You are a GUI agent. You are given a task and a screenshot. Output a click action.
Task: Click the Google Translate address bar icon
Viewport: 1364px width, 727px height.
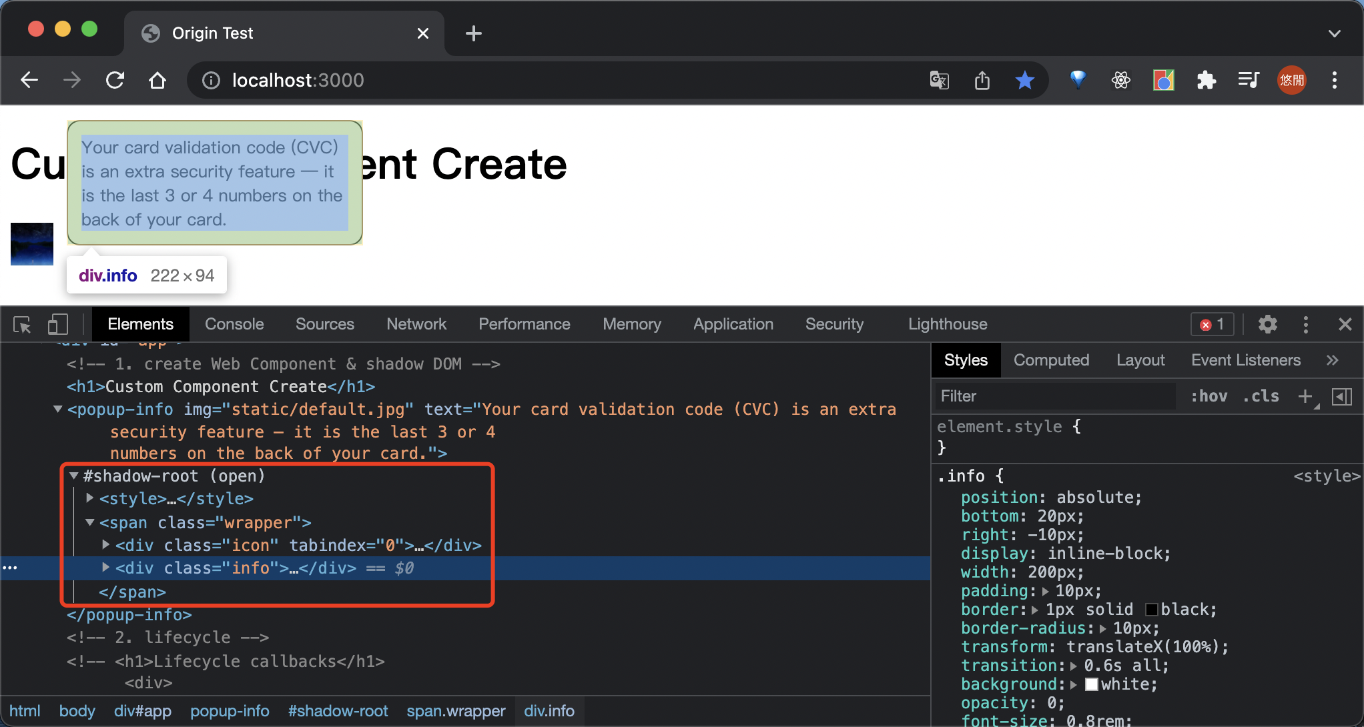click(x=939, y=80)
